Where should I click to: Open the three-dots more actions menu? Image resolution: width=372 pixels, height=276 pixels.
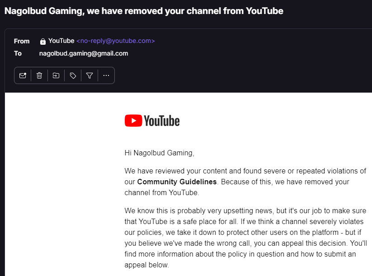pos(106,75)
